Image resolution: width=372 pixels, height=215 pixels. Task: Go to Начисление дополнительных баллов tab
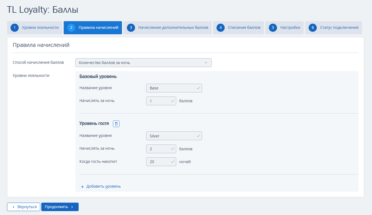[x=168, y=27]
